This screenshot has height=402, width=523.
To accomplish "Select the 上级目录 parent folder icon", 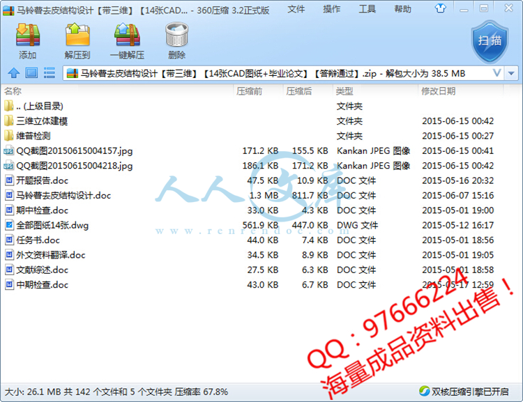I will pyautogui.click(x=9, y=106).
